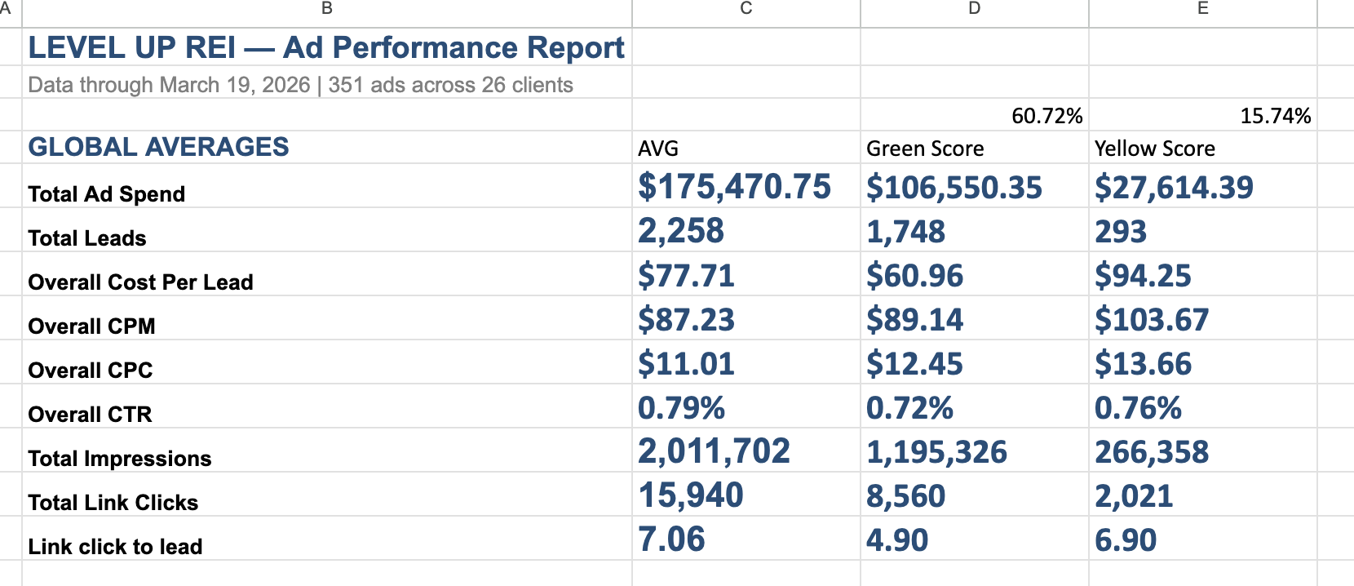The height and width of the screenshot is (586, 1354).
Task: Select the 60.72% cell
Action: click(x=975, y=115)
